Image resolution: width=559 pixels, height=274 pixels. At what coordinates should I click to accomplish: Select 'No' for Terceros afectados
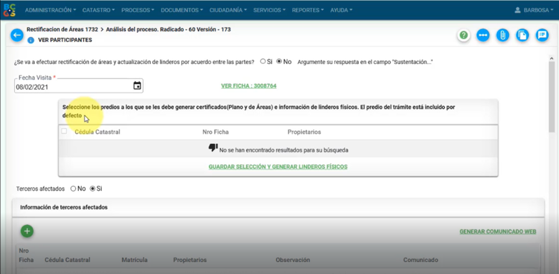coord(73,188)
